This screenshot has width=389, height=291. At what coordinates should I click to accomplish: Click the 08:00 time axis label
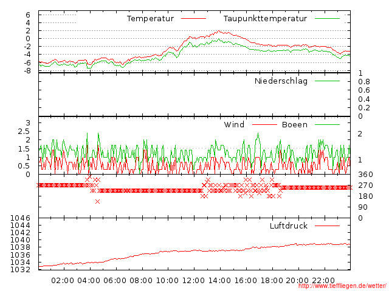pyautogui.click(x=141, y=281)
